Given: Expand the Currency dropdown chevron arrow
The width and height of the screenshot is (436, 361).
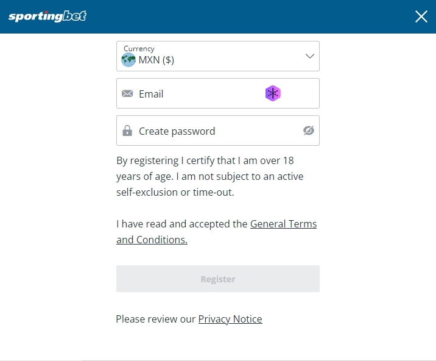Looking at the screenshot, I should [x=309, y=56].
